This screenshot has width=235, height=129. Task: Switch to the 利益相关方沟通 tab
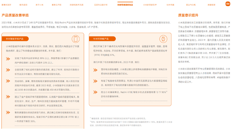pos(77,5)
